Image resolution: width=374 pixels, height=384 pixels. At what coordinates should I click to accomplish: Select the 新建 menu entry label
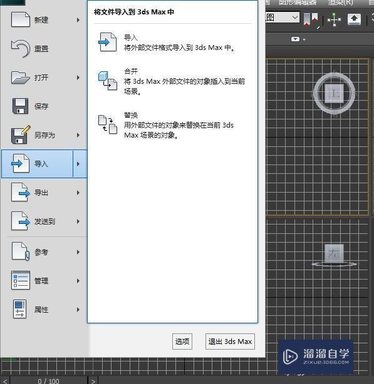click(x=41, y=20)
